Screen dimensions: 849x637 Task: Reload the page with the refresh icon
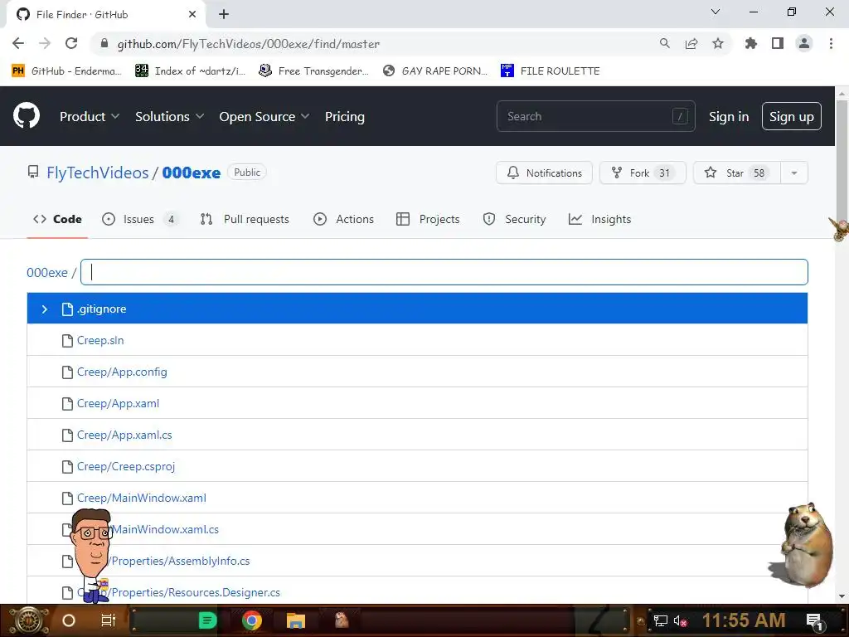[x=71, y=43]
